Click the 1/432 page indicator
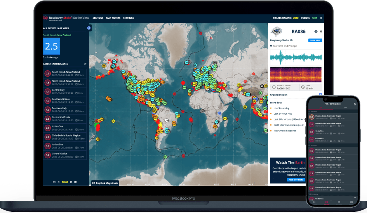The height and width of the screenshot is (213, 367). (65, 182)
